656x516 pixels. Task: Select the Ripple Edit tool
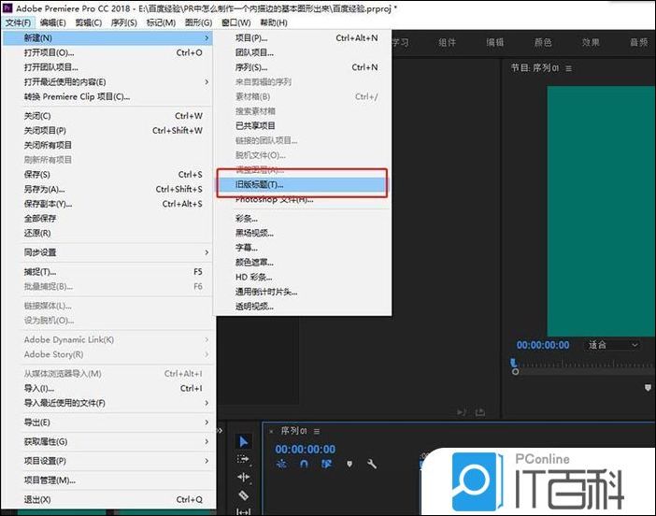[243, 478]
